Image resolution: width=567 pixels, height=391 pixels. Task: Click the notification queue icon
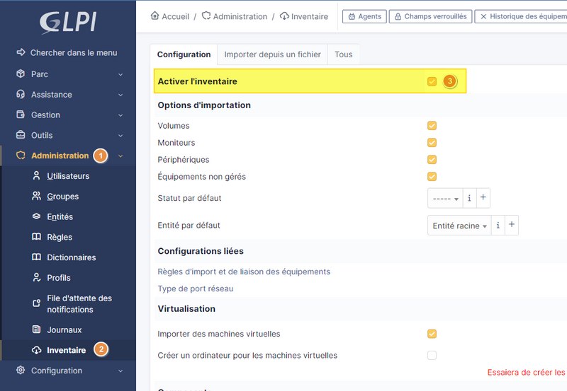[36, 303]
